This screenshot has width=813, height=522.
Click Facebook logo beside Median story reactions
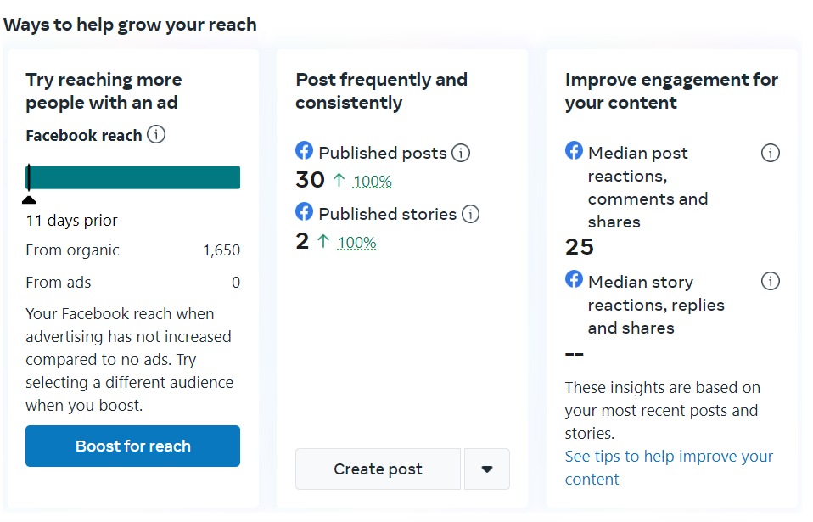click(x=575, y=279)
